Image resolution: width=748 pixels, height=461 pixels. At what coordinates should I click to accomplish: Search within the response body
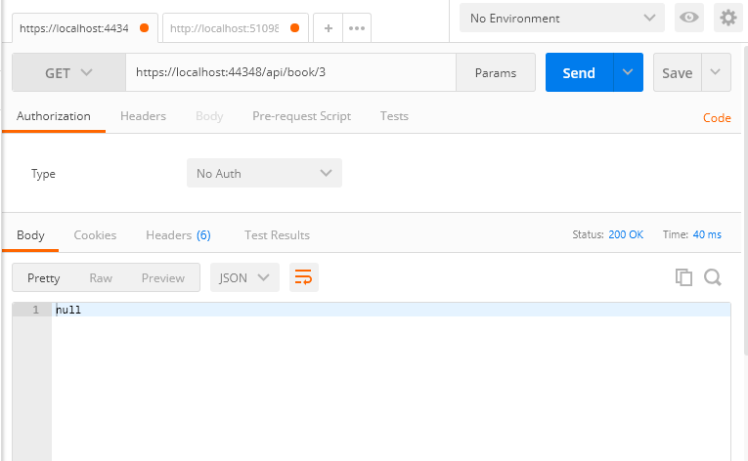pos(713,277)
